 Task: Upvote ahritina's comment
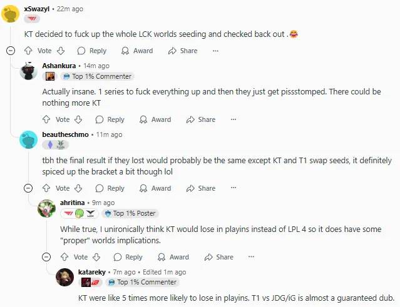[x=64, y=257]
